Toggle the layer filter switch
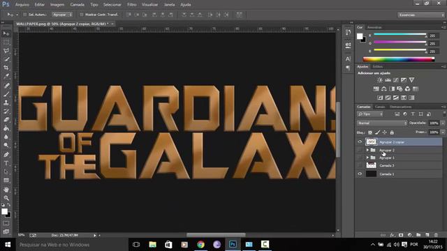This screenshot has width=447, height=251. (x=444, y=114)
